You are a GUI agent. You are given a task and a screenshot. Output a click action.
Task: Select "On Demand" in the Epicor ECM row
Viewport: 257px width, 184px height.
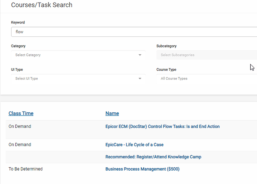click(20, 126)
